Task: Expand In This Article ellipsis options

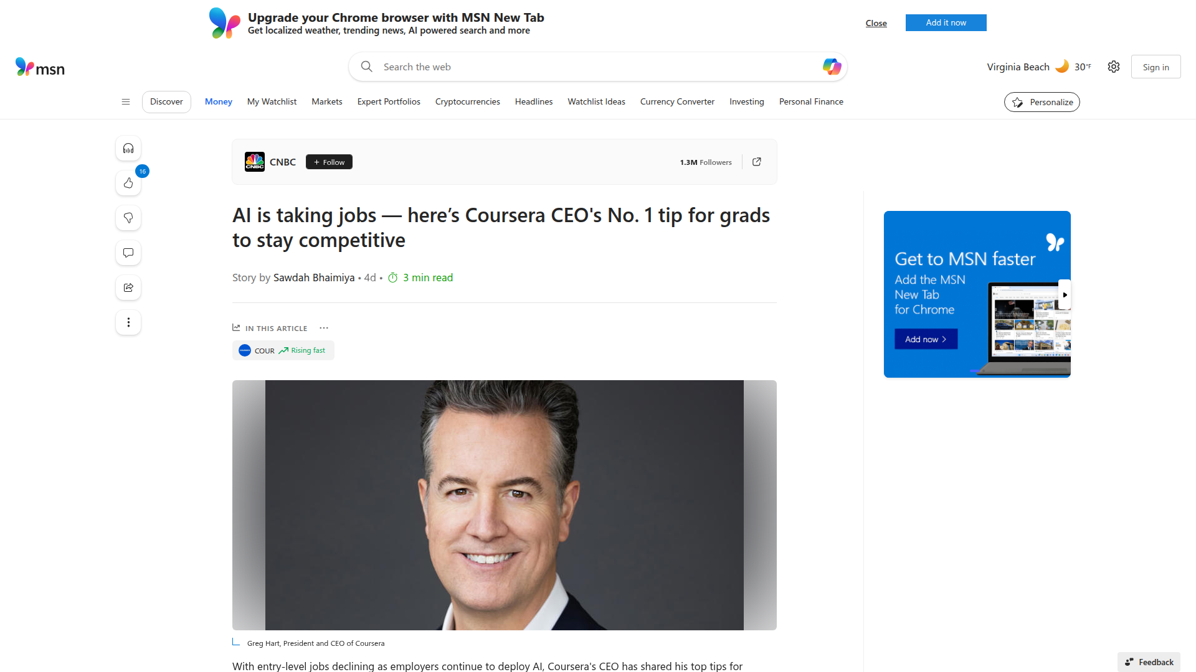Action: 324,328
